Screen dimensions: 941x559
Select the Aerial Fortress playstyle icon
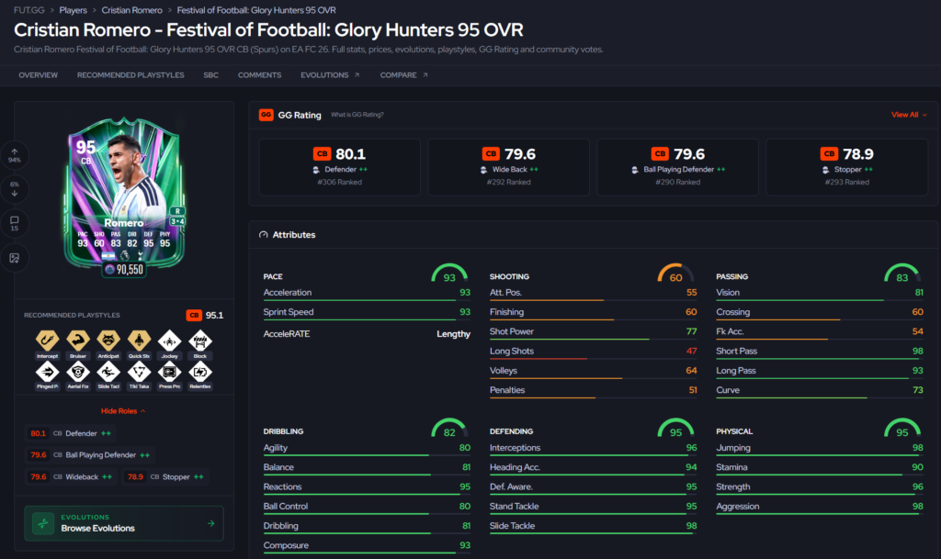pos(78,372)
